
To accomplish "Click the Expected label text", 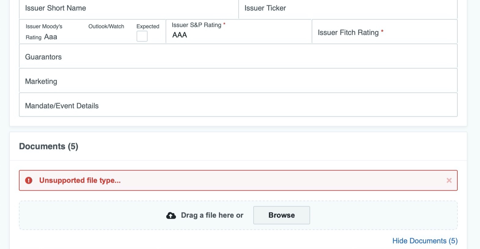I will pyautogui.click(x=148, y=27).
